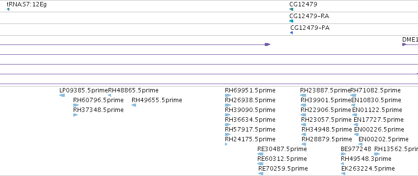
Task: Select the RH24175.5prime small arrow glyph
Action: 226,144
